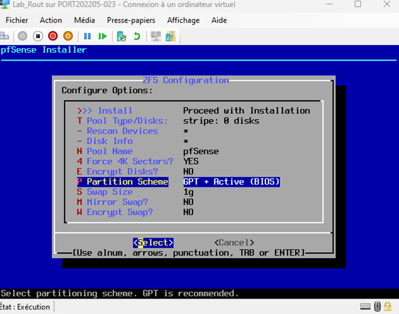Click the greyed enhanced session mode icon
This screenshot has width=399, height=314.
coord(156,36)
